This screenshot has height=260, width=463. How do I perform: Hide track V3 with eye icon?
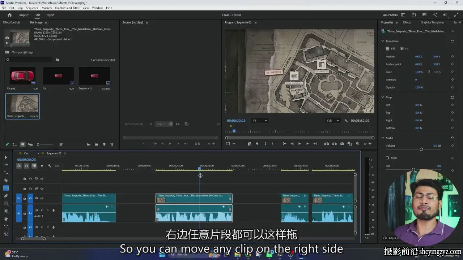pyautogui.click(x=42, y=178)
